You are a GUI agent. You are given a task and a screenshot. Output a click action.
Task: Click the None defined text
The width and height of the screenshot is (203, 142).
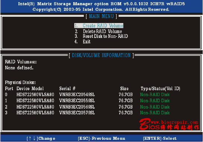(x=19, y=68)
